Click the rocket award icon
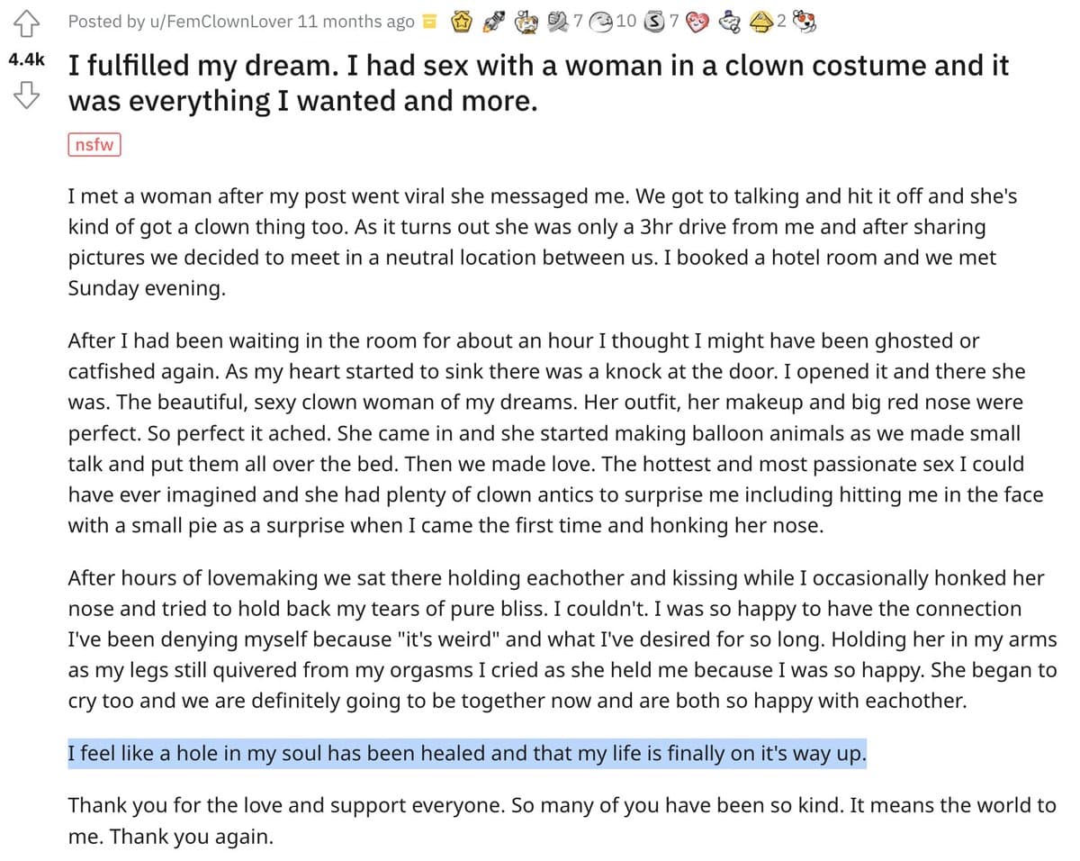 [x=491, y=21]
